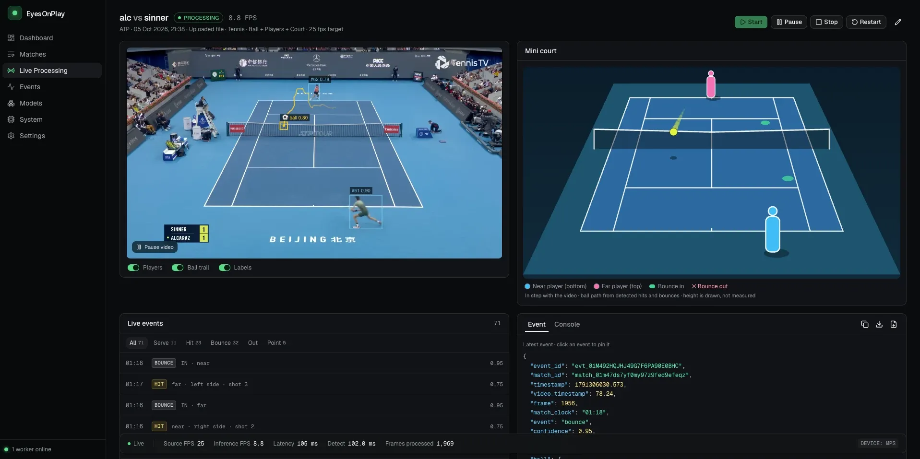This screenshot has width=920, height=459.
Task: Filter live events by Point
Action: click(x=276, y=343)
